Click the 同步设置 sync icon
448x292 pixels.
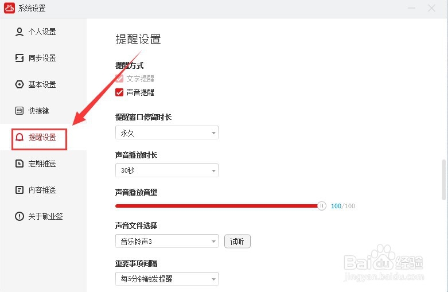(20, 58)
